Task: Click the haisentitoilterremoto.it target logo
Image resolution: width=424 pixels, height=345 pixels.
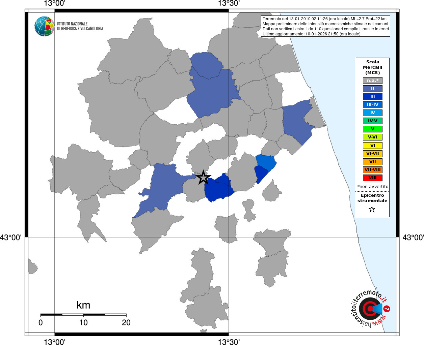Action: [371, 308]
